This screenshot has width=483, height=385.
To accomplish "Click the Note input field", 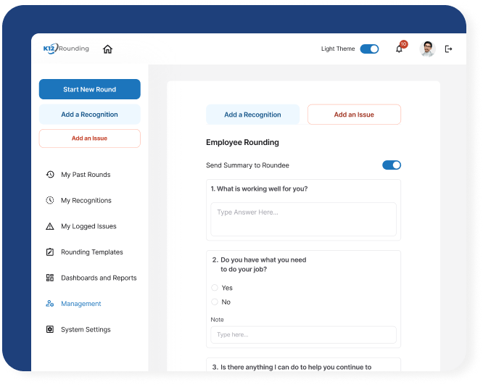I will 303,335.
